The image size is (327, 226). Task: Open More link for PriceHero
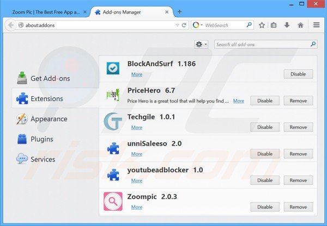click(x=239, y=101)
